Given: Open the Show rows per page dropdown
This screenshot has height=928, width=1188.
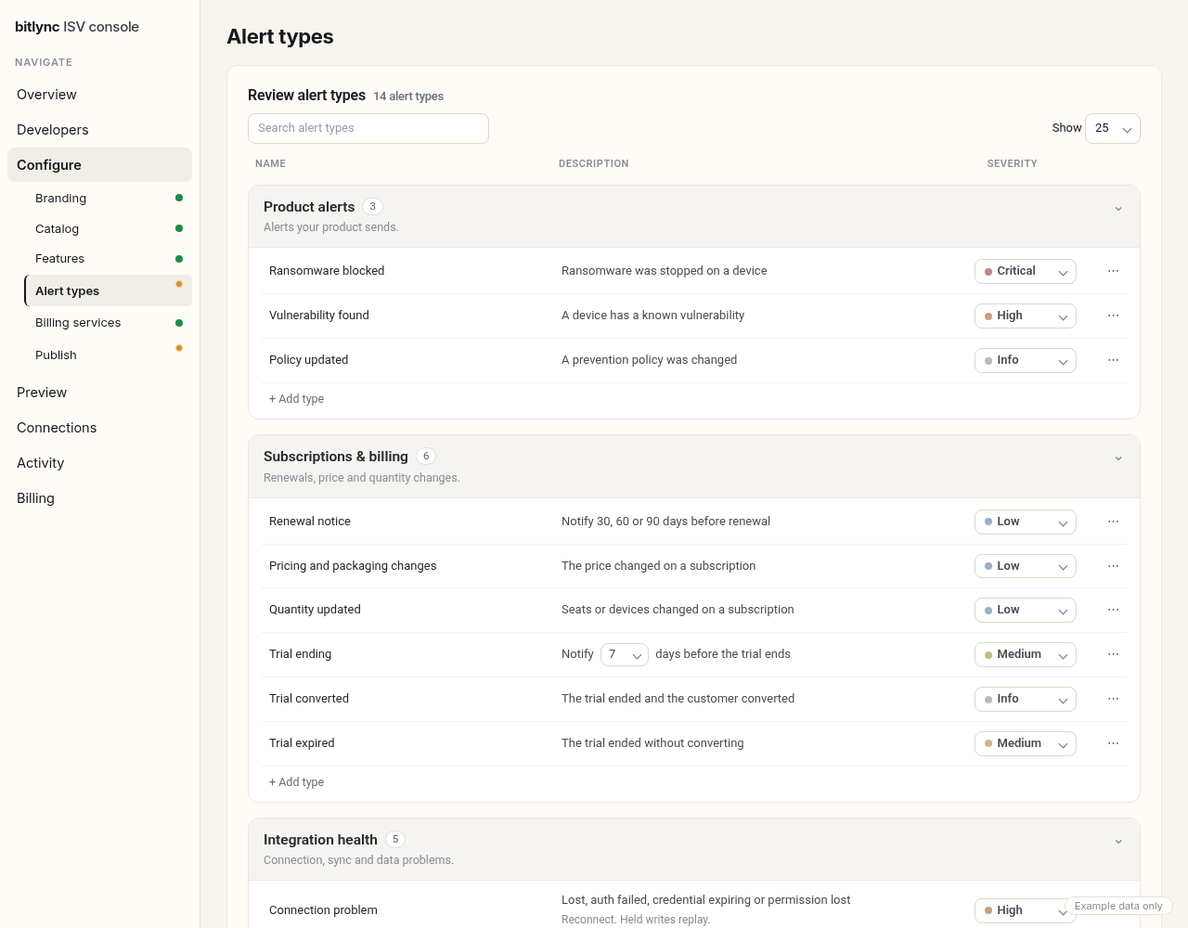Looking at the screenshot, I should pyautogui.click(x=1113, y=128).
